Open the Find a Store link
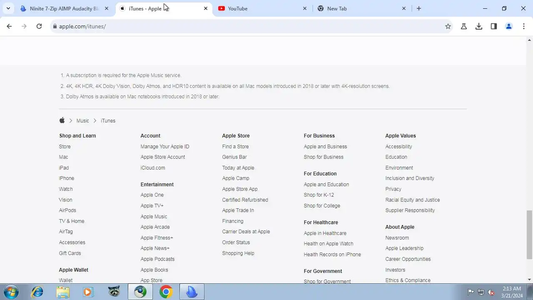Viewport: 533px width, 300px height. tap(235, 147)
